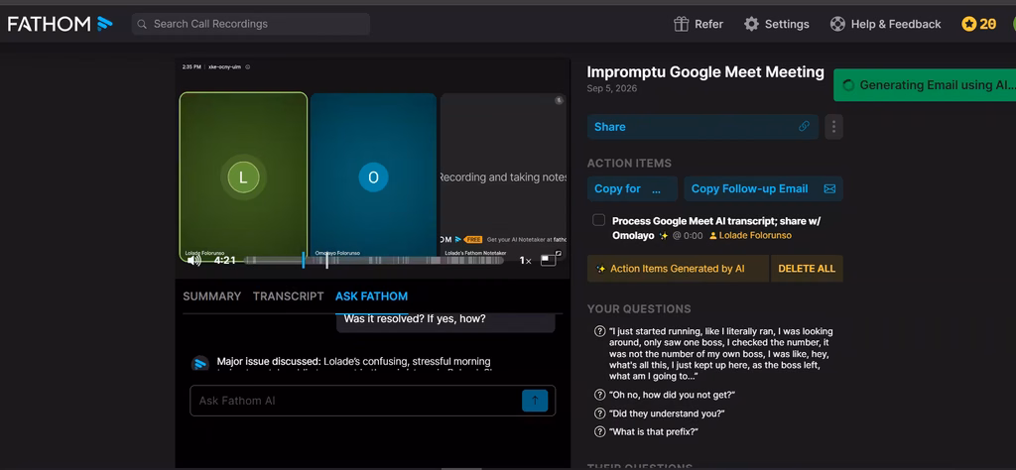Click the Action Items Generated by AI banner

[x=679, y=269]
